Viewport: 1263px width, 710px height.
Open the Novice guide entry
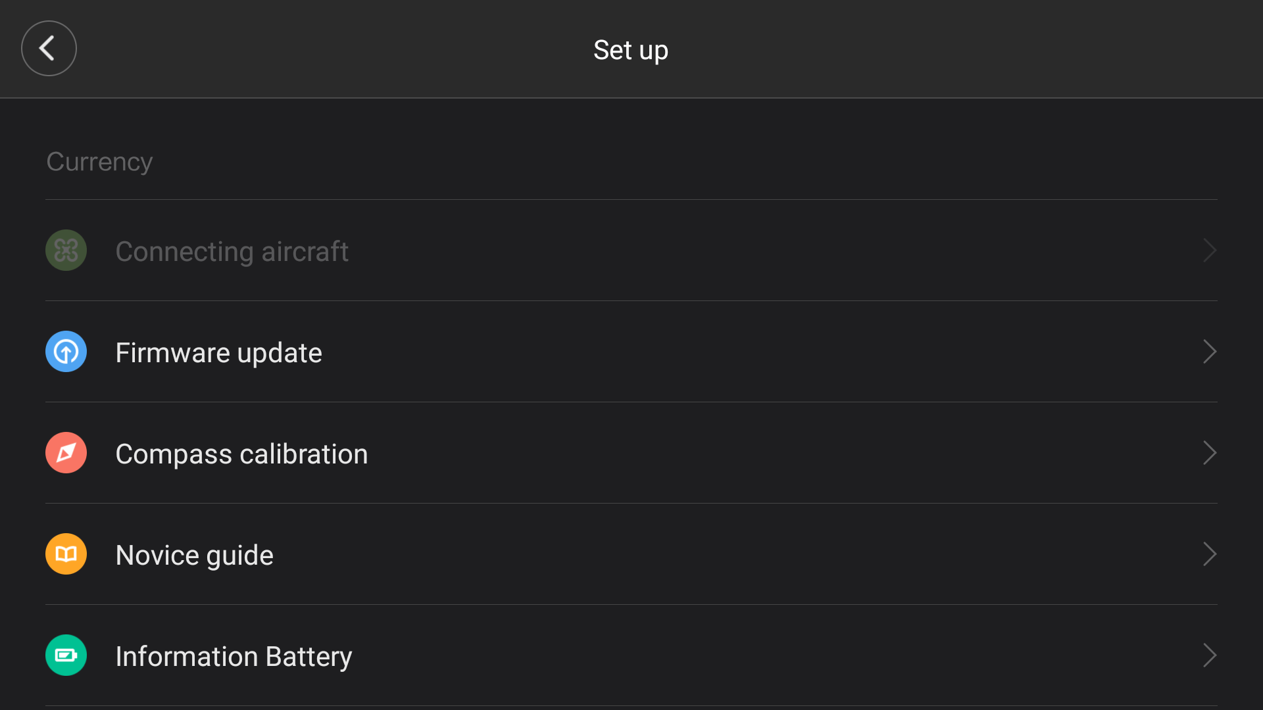tap(631, 554)
